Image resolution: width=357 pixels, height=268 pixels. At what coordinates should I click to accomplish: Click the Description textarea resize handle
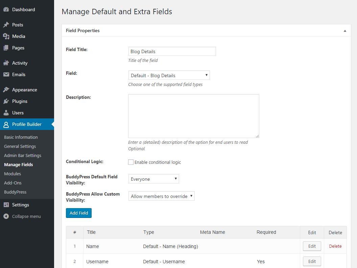(x=257, y=136)
